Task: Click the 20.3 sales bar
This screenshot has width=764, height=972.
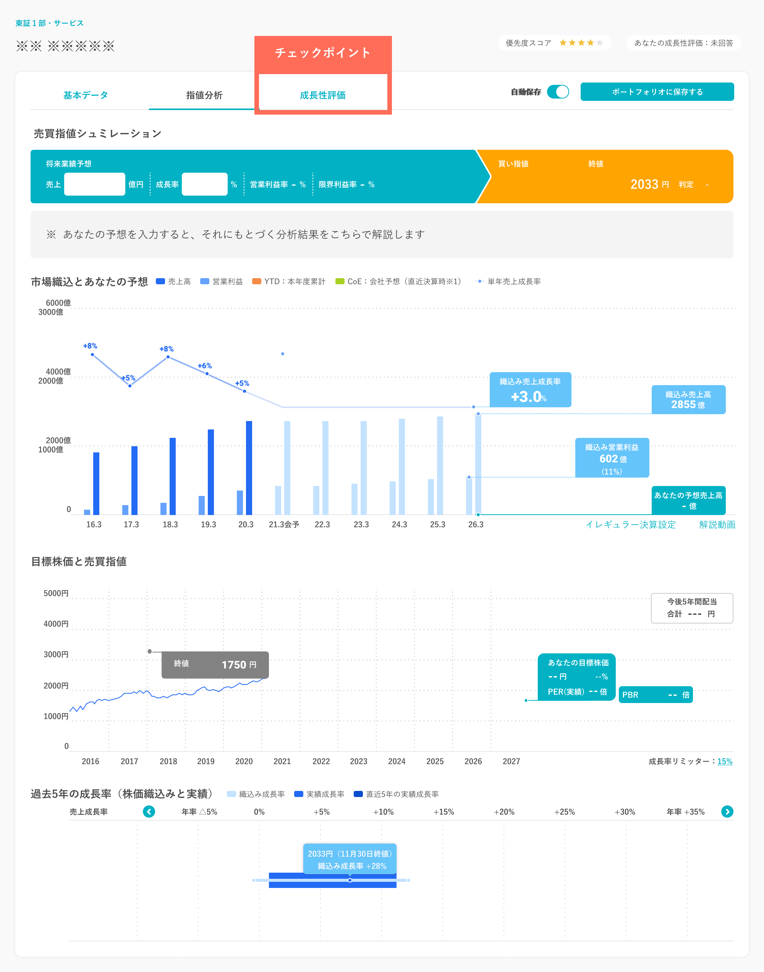Action: coord(249,468)
